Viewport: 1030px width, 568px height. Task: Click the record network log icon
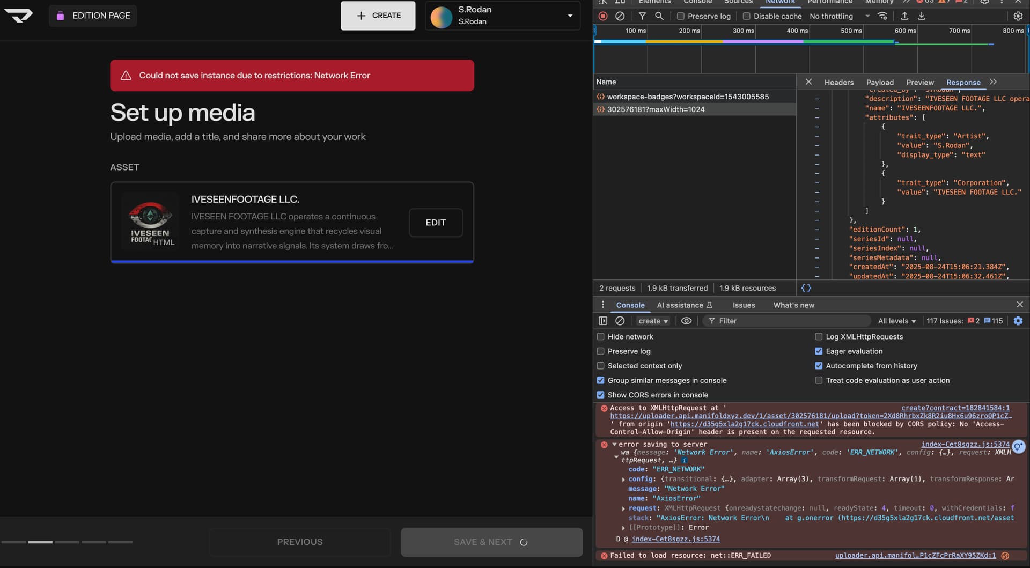(603, 16)
